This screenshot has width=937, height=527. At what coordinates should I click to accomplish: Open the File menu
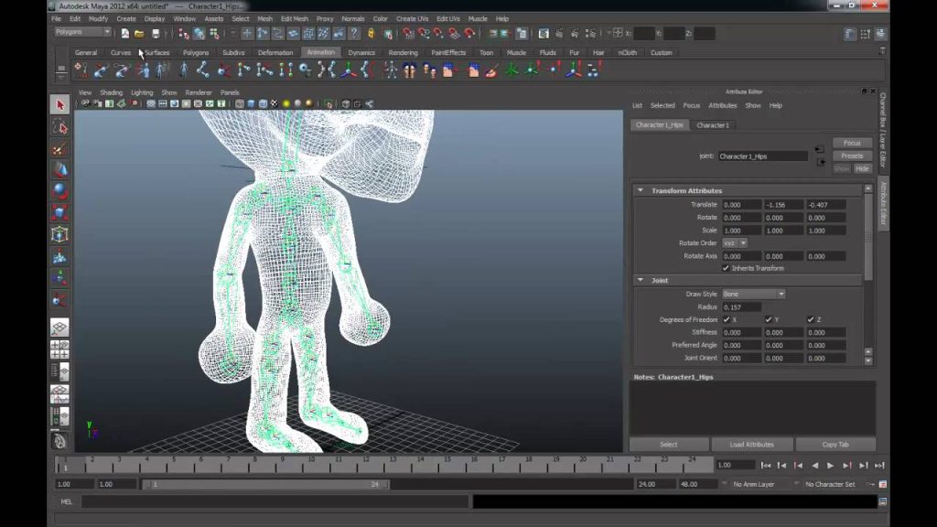(x=56, y=18)
